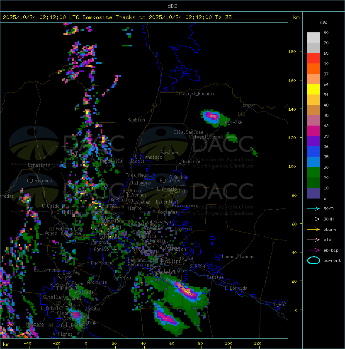Select the purple 36-39 dBZ swatch
345x349 pixels.
tap(313, 141)
